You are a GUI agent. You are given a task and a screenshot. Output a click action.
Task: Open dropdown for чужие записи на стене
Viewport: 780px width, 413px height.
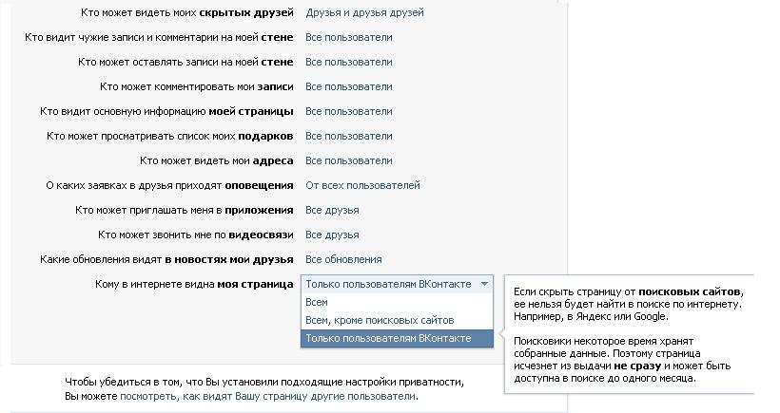(348, 38)
